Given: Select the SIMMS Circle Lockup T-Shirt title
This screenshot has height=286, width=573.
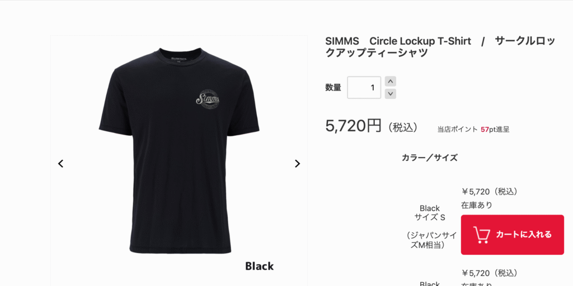Looking at the screenshot, I should [440, 47].
